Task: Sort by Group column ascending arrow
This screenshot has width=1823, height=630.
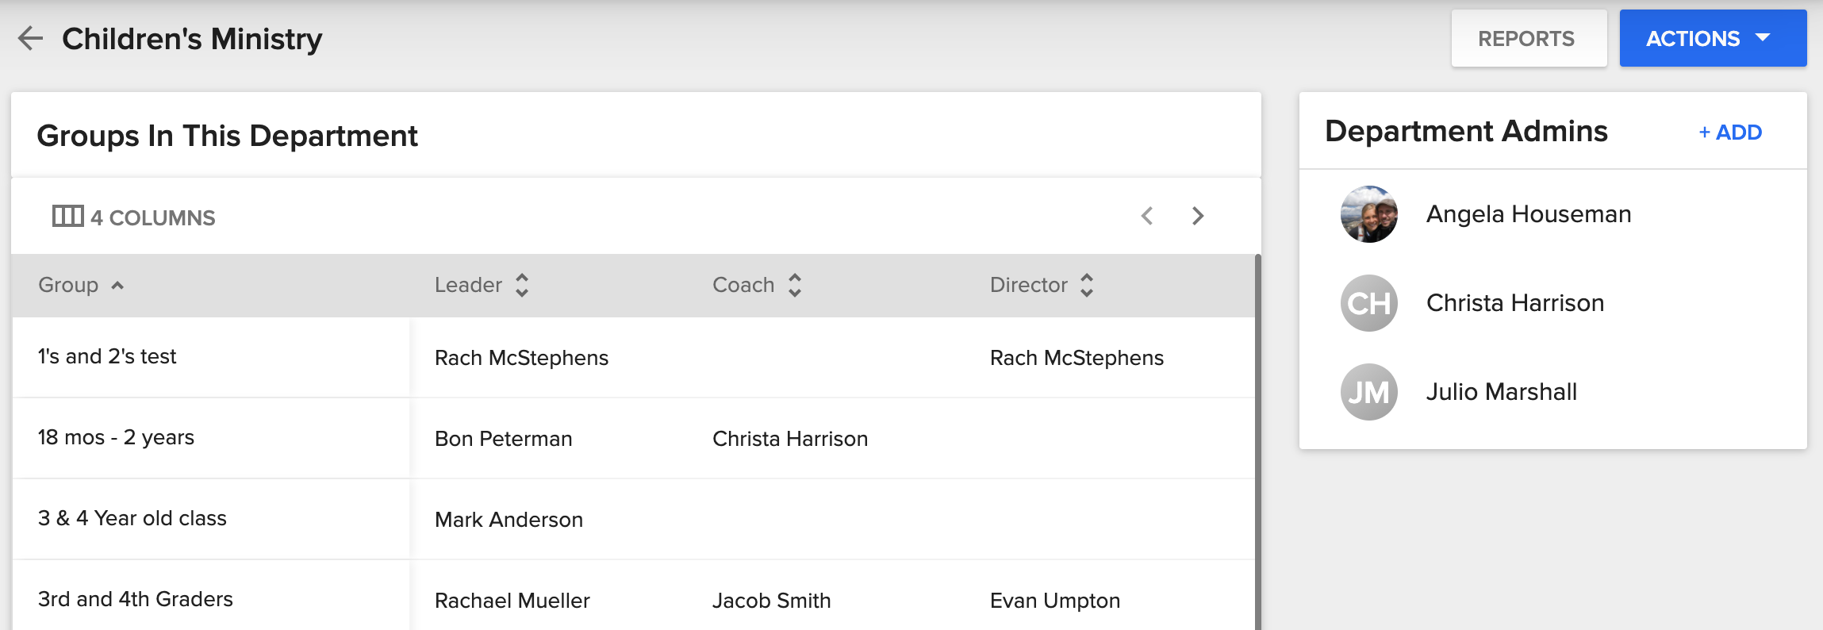Action: [117, 286]
